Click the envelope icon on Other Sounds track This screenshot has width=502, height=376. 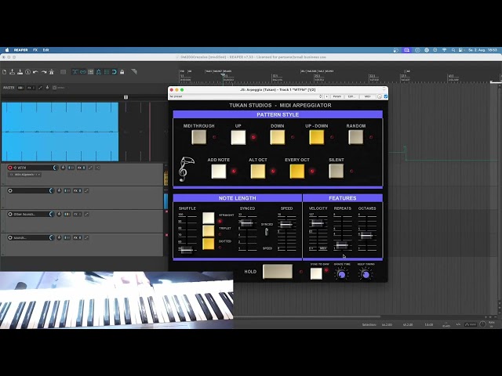[x=86, y=214]
